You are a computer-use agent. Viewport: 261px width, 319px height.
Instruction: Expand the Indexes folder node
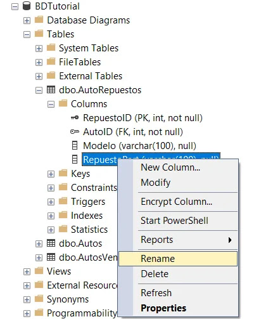click(51, 216)
